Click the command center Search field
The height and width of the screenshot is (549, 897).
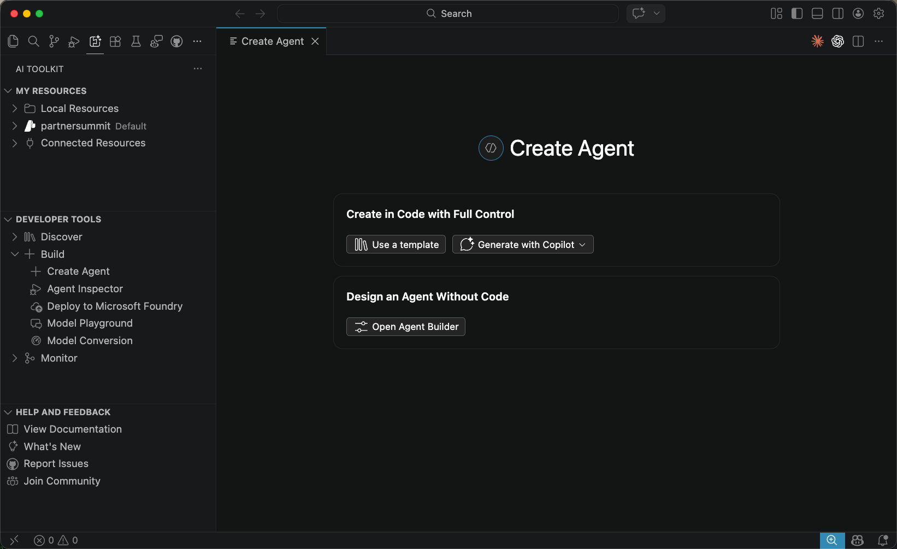point(448,14)
